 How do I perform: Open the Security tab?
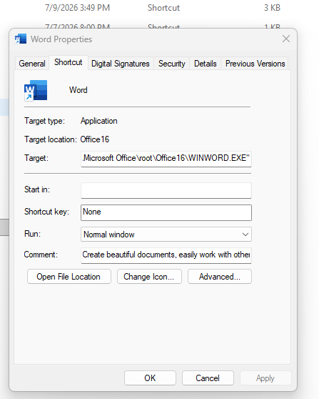[x=172, y=64]
